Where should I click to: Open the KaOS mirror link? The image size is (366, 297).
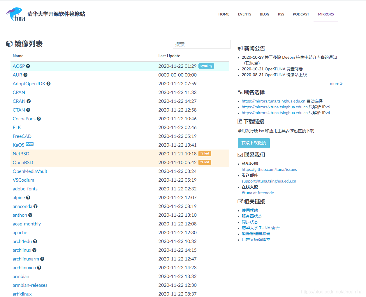19,145
